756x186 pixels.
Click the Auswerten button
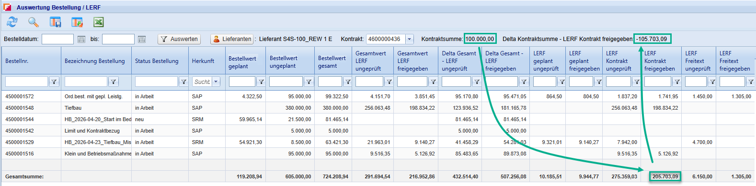click(179, 39)
